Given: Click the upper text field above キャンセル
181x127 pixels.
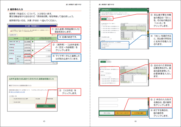Looking at the screenshot, I should pos(108,100).
